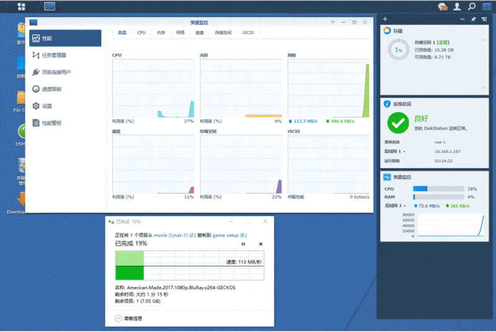Screen dimensions: 496x332
Task: Open the DSM main menu grid icon
Action: point(21,6)
